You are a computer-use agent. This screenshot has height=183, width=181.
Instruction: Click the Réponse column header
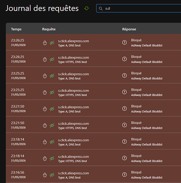(x=129, y=29)
